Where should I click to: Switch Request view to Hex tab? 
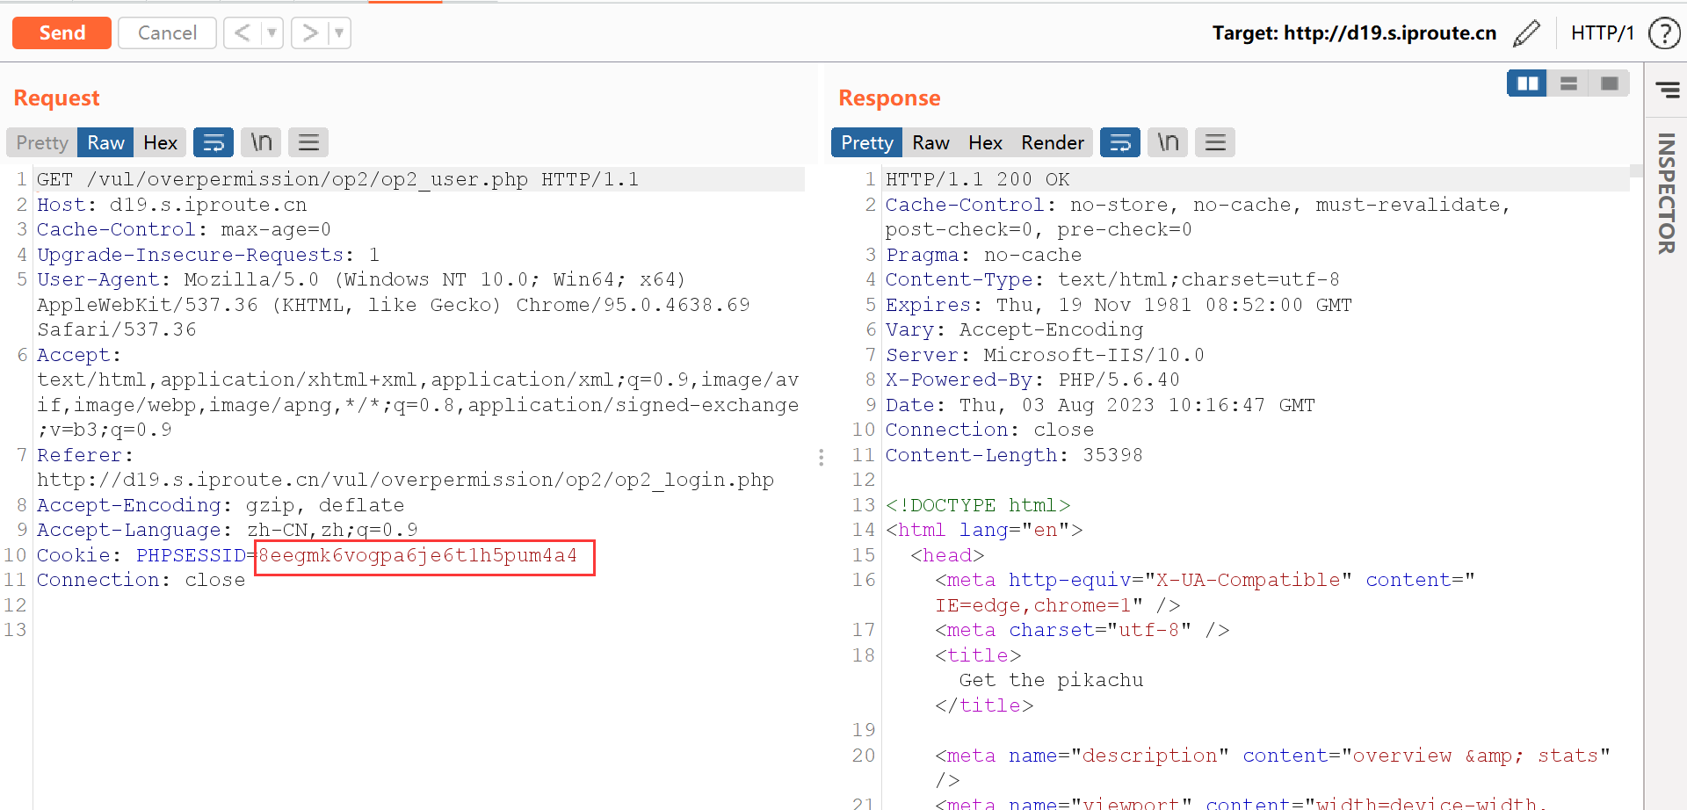pos(160,142)
